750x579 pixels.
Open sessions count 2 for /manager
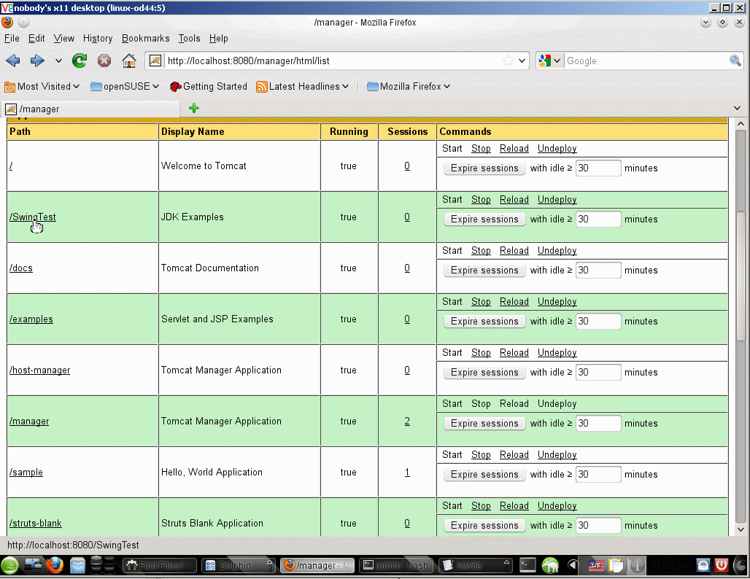407,421
